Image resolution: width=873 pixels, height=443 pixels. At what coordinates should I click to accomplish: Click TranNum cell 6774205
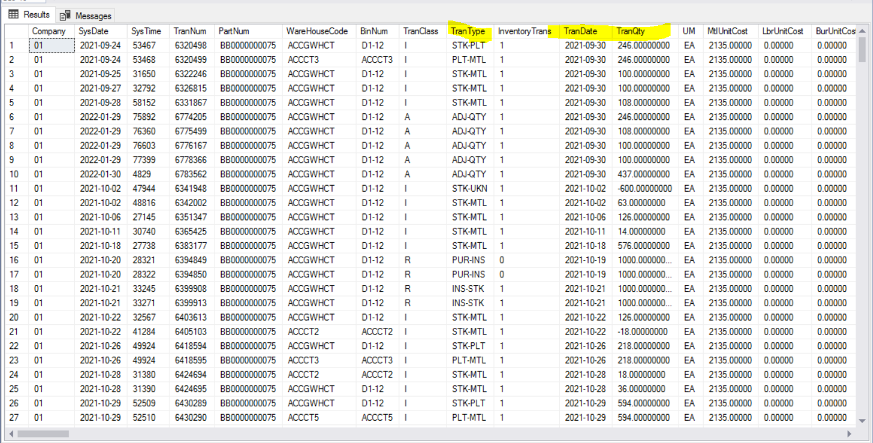click(192, 117)
